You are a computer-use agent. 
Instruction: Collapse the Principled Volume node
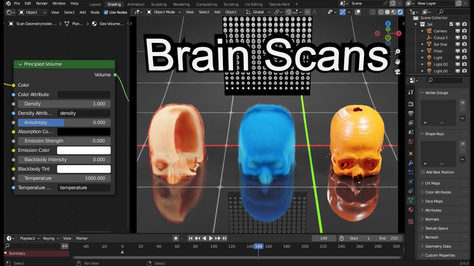click(x=20, y=64)
